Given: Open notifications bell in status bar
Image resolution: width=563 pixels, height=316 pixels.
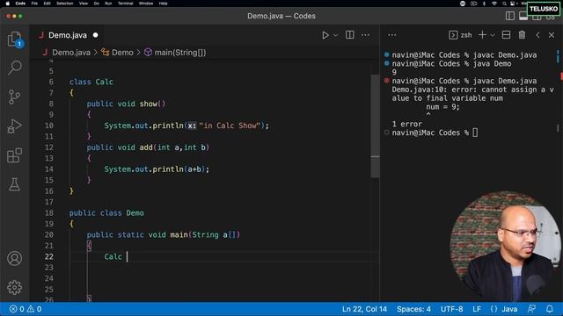Looking at the screenshot, I should (x=550, y=309).
